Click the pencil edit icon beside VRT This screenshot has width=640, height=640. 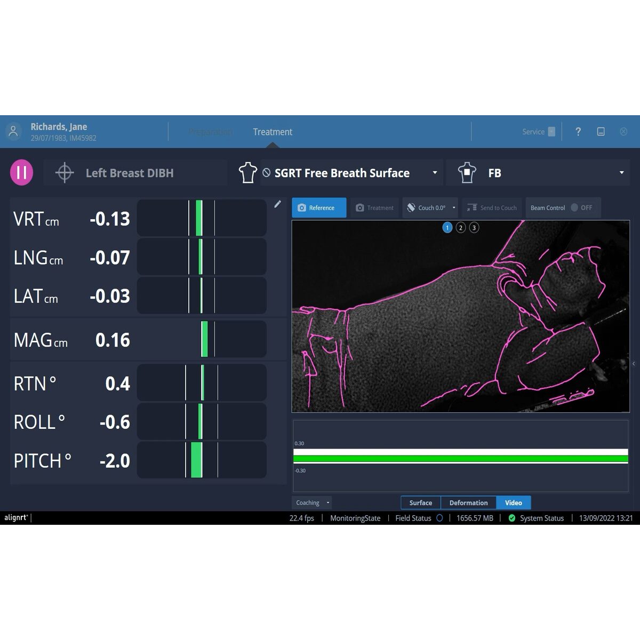(277, 204)
